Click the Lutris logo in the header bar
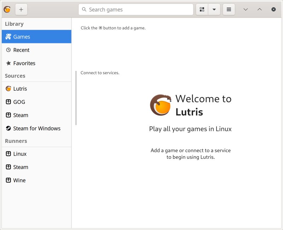 click(7, 10)
